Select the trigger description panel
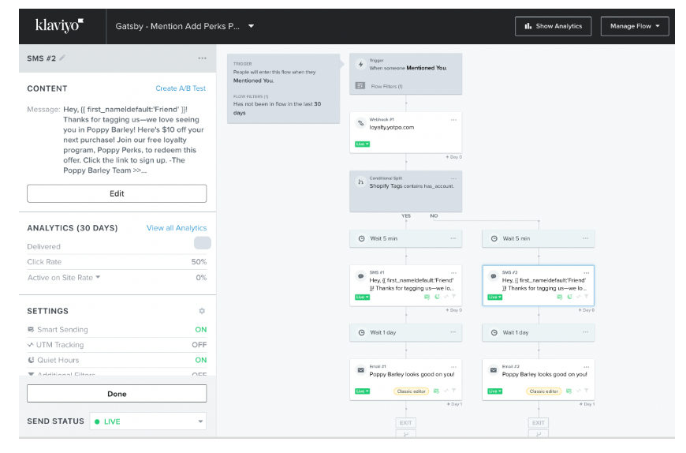686x453 pixels. (283, 88)
